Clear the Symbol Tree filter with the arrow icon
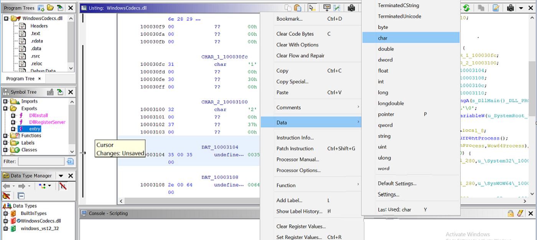 [x=70, y=162]
